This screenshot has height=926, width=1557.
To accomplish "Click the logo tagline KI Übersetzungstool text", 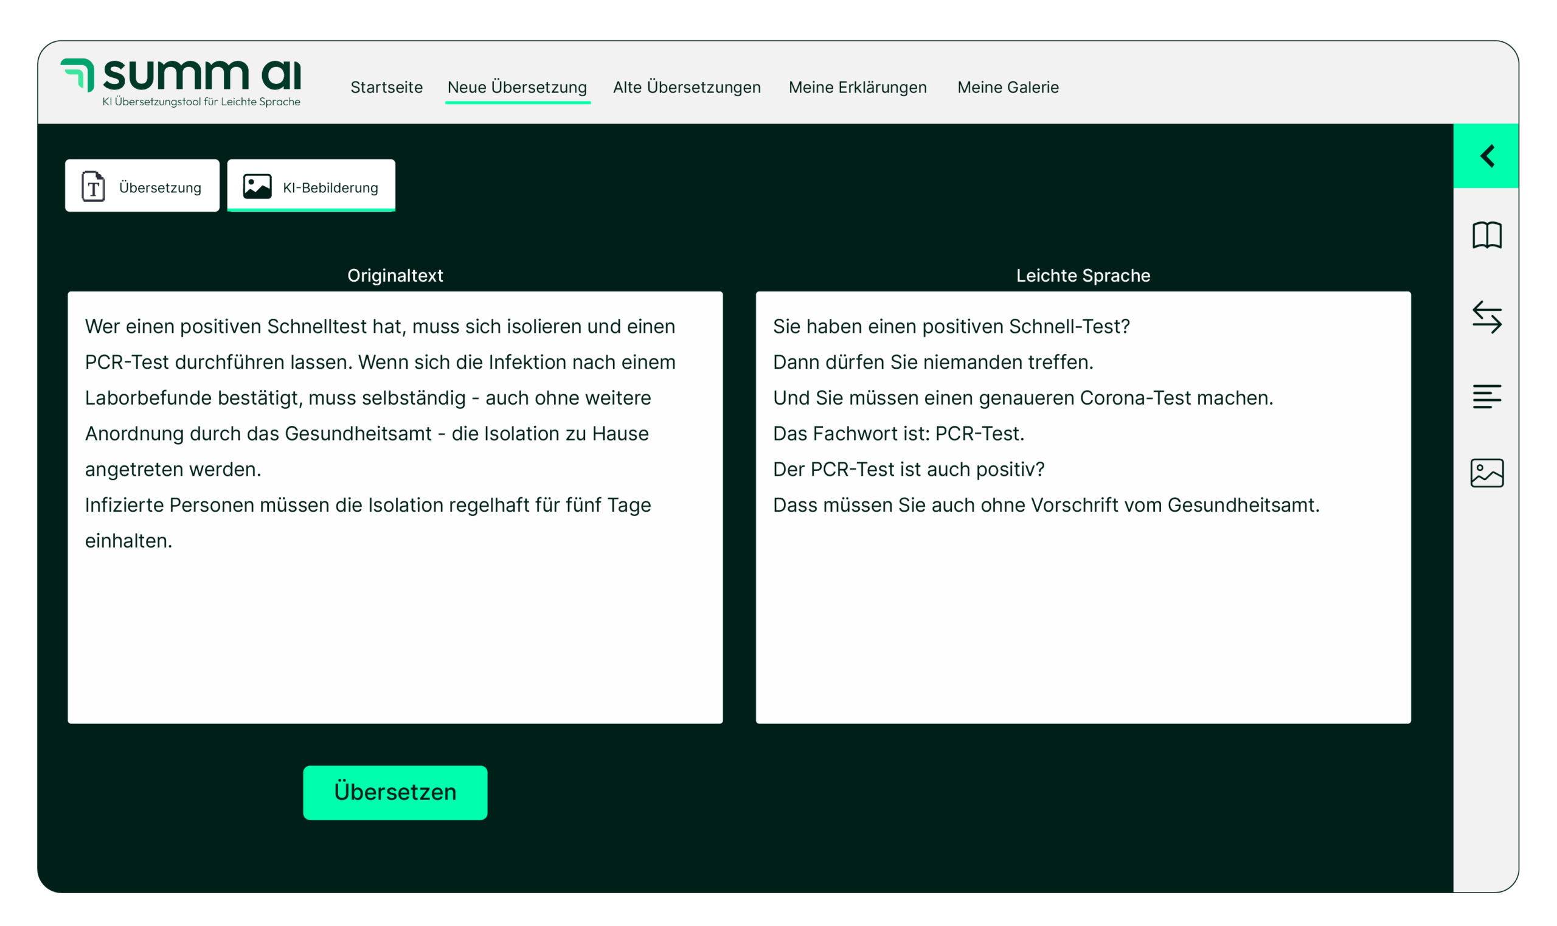I will [201, 102].
